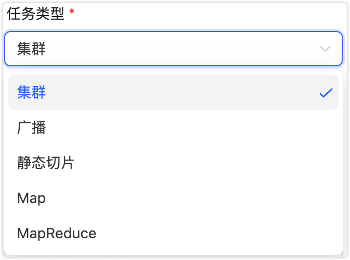The height and width of the screenshot is (260, 350).
Task: Set the task type to static sharding 静态切片
Action: [46, 163]
